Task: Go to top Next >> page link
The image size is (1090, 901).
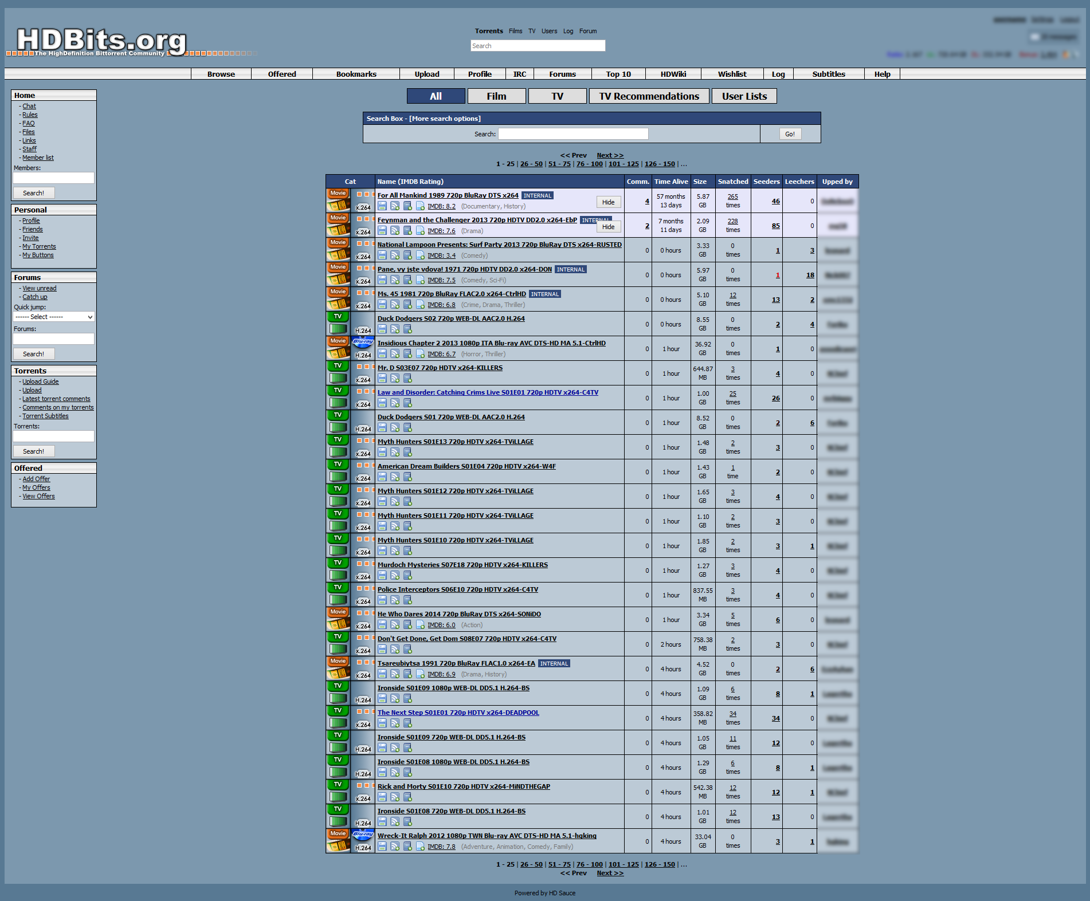Action: tap(610, 155)
